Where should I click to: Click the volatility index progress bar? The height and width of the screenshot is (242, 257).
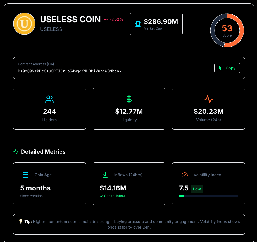coord(208,196)
